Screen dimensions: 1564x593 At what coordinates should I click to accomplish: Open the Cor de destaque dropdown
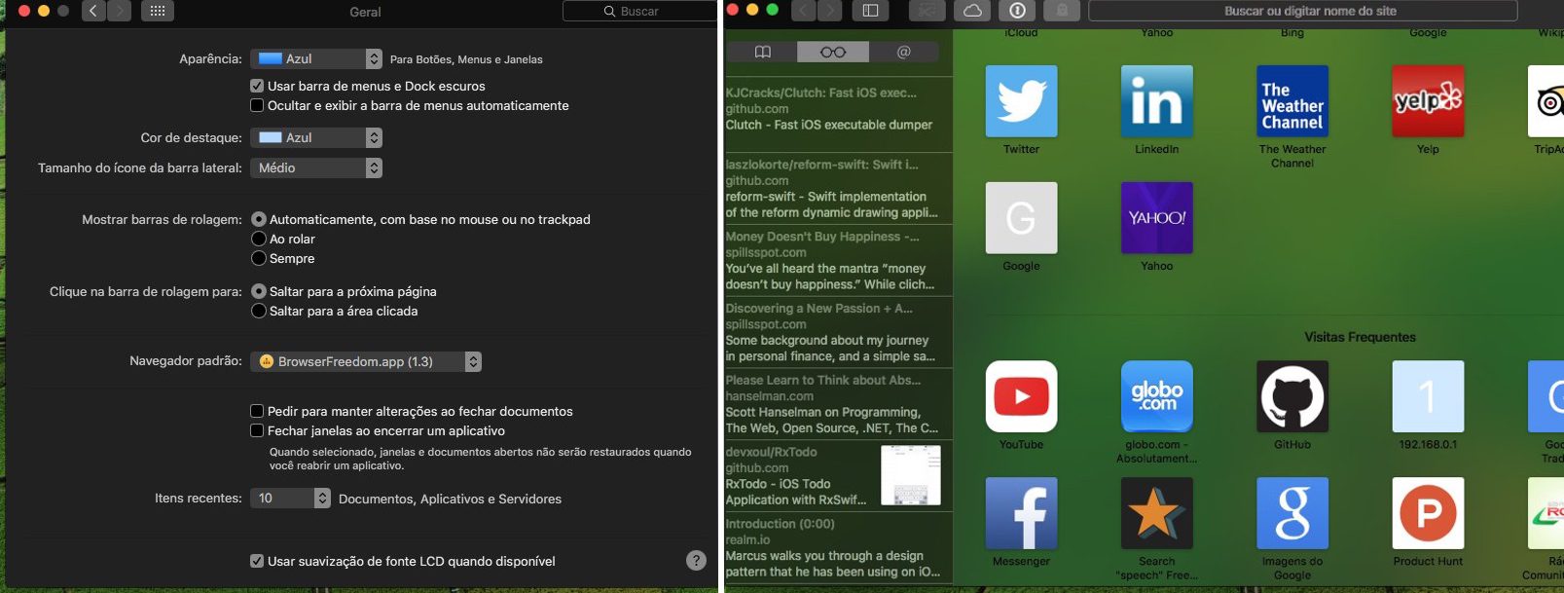[316, 137]
